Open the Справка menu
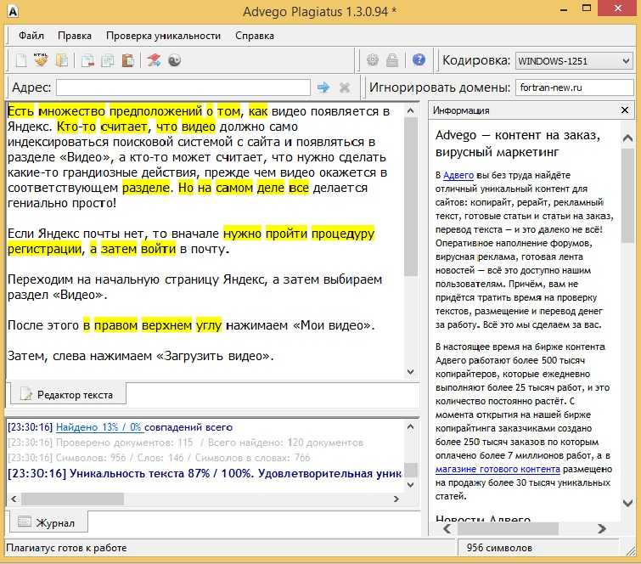Image resolution: width=641 pixels, height=564 pixels. [254, 36]
